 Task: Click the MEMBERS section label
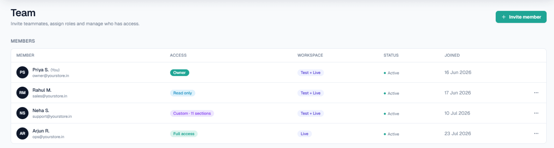[23, 41]
